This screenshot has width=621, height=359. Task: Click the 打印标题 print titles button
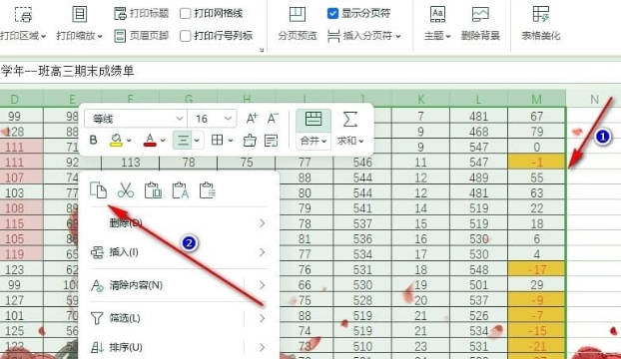pyautogui.click(x=141, y=13)
